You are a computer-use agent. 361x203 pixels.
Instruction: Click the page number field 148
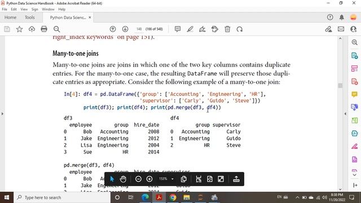139,29
